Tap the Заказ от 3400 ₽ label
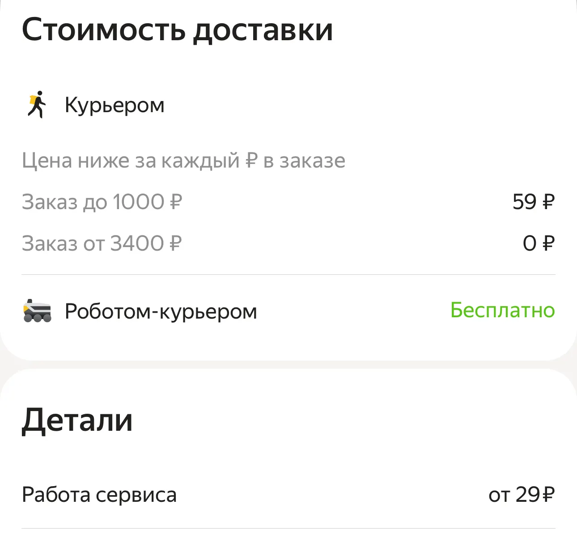 [102, 244]
